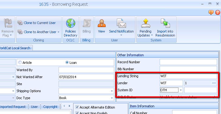Expand the System ID dropdown
The height and width of the screenshot is (114, 221).
(x=181, y=90)
